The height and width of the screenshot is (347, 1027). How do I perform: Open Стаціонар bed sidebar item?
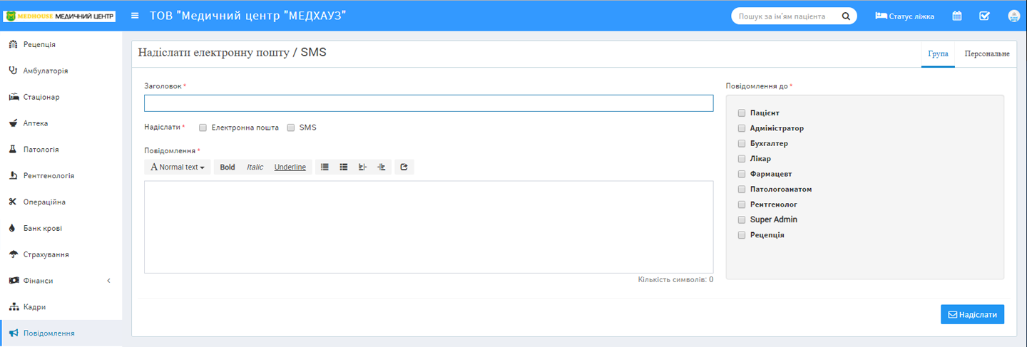click(x=61, y=97)
